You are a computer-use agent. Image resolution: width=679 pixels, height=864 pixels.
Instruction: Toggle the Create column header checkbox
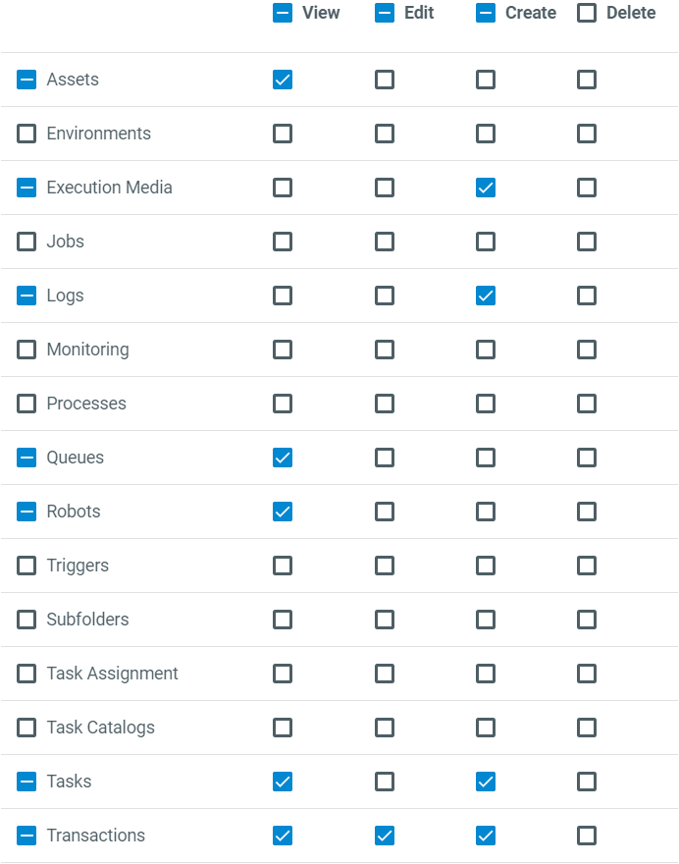click(x=486, y=13)
